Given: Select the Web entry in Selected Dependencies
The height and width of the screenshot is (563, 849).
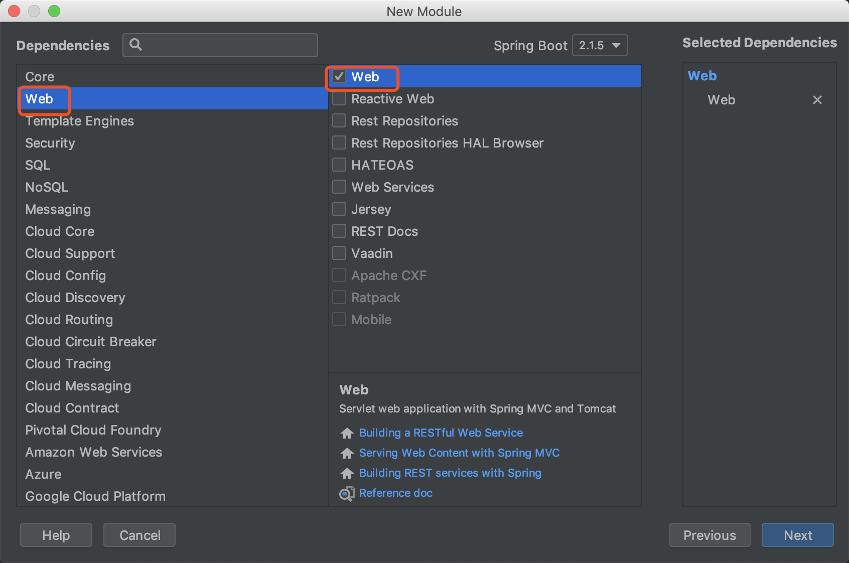Looking at the screenshot, I should point(722,100).
